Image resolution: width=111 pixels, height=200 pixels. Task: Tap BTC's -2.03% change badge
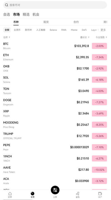(x=99, y=46)
